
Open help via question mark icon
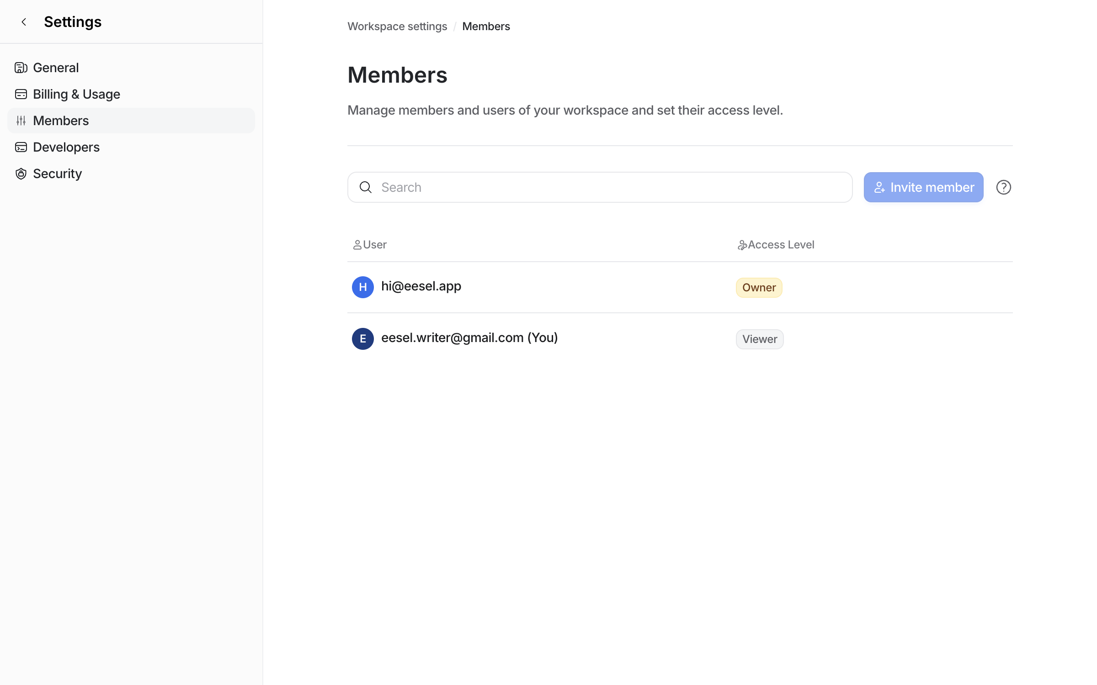pos(1003,187)
